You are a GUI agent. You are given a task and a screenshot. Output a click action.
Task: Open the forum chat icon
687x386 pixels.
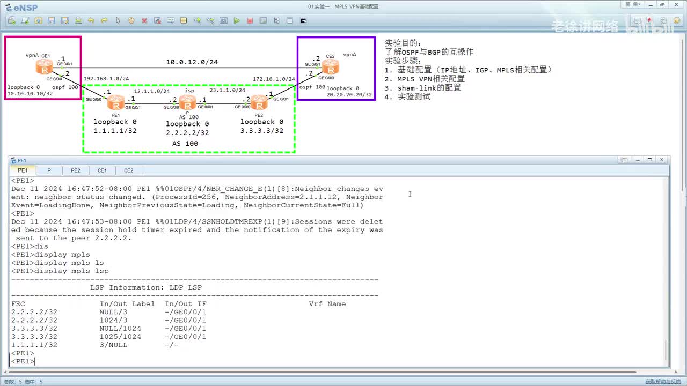(637, 21)
